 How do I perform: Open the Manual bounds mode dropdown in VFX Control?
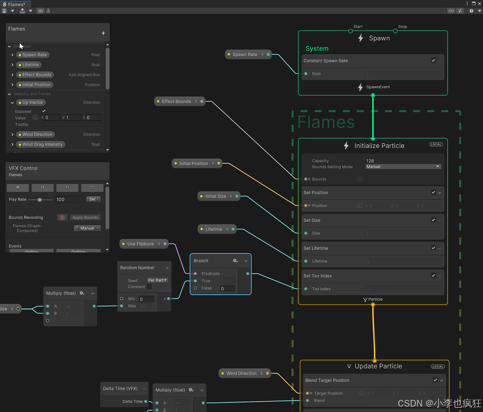point(87,228)
